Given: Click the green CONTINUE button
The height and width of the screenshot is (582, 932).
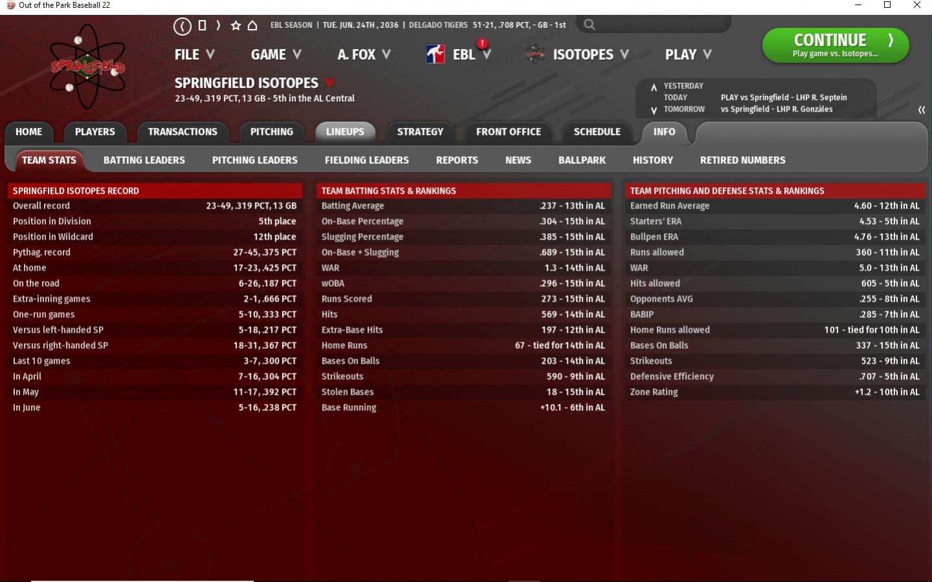Looking at the screenshot, I should (835, 45).
